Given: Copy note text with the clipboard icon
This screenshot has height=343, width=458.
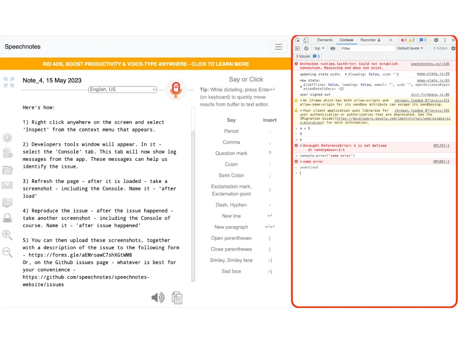Looking at the screenshot, I should click(177, 298).
